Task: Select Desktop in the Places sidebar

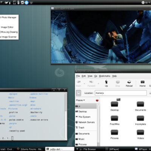Action: (x=81, y=111)
